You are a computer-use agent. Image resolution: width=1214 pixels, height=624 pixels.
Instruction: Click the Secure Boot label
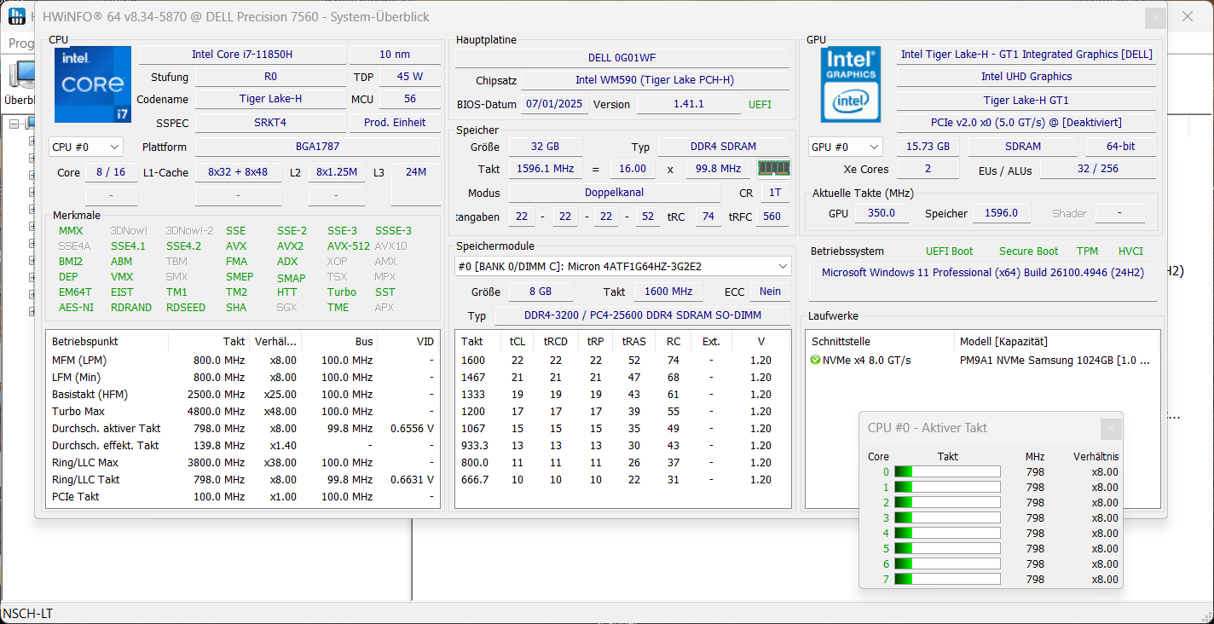pos(1028,251)
